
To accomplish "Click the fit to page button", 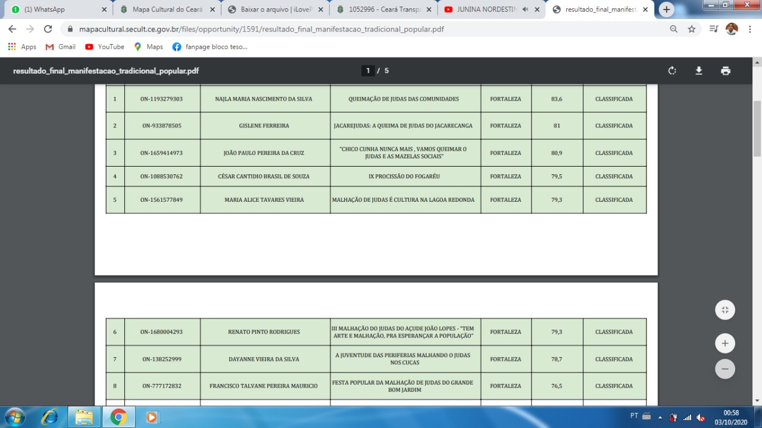I will [x=724, y=310].
